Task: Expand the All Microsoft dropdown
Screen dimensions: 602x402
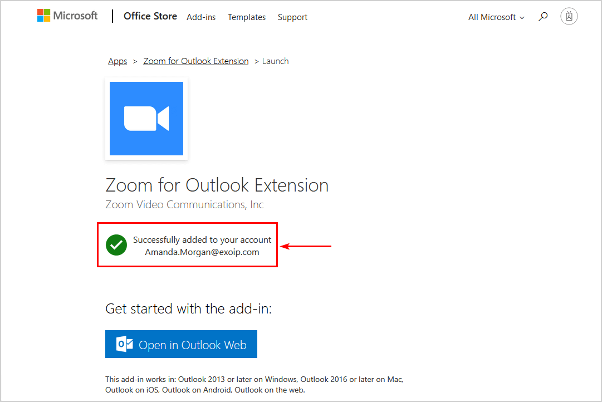Action: [x=496, y=17]
